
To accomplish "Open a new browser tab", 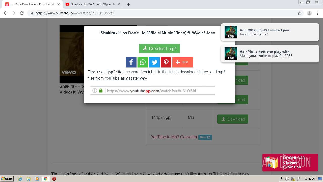I will pos(128,4).
